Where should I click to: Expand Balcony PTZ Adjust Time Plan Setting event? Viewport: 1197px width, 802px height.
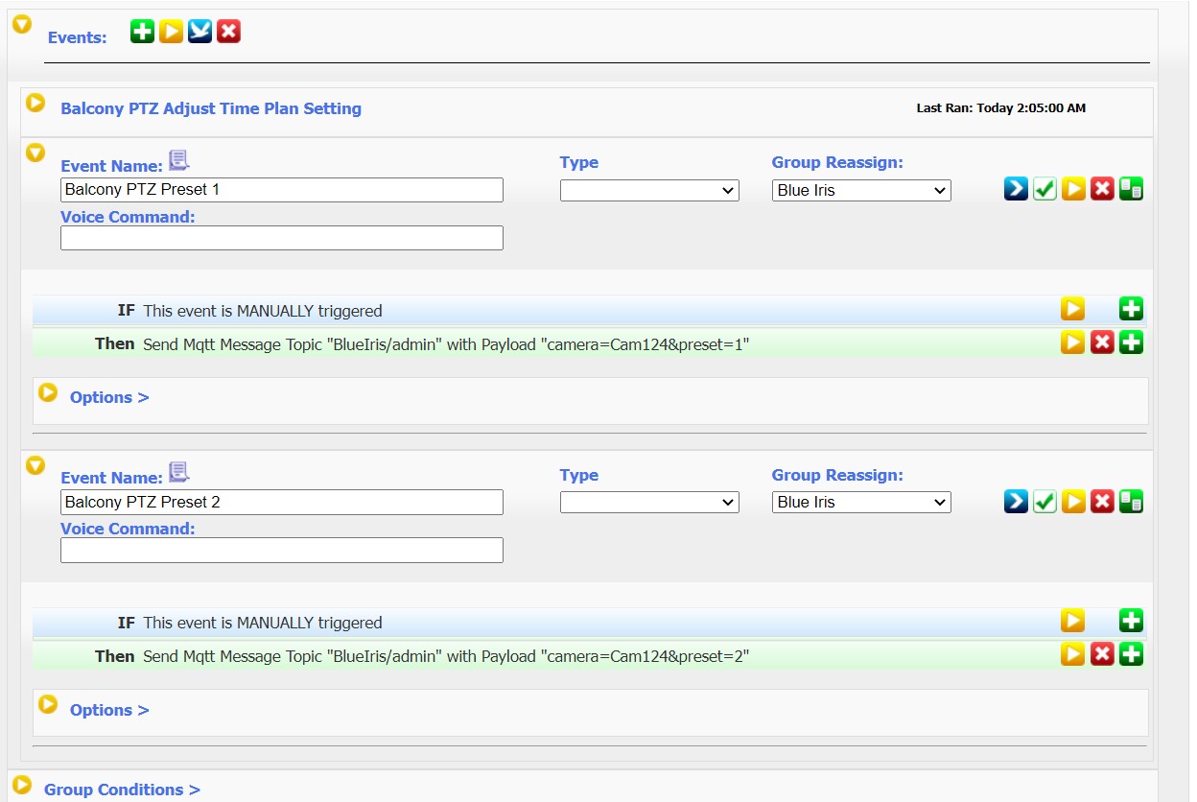(35, 103)
